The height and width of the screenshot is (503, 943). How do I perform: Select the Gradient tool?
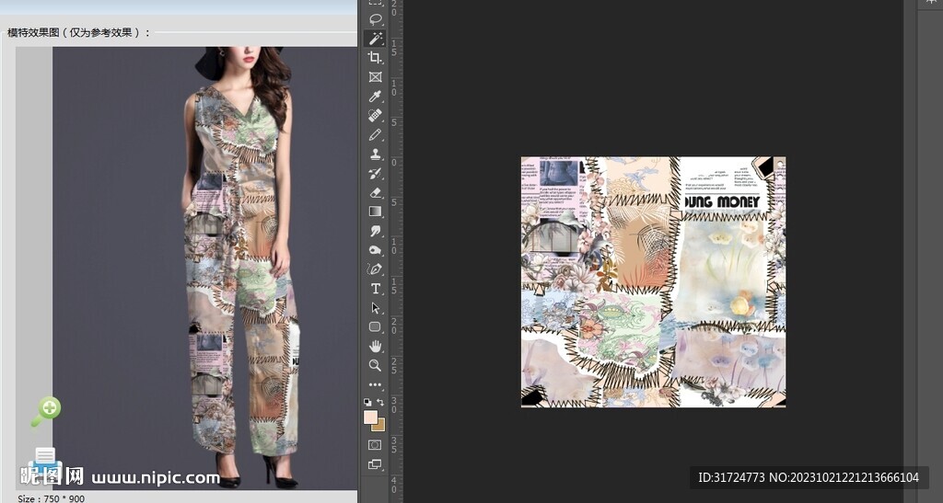coord(375,211)
